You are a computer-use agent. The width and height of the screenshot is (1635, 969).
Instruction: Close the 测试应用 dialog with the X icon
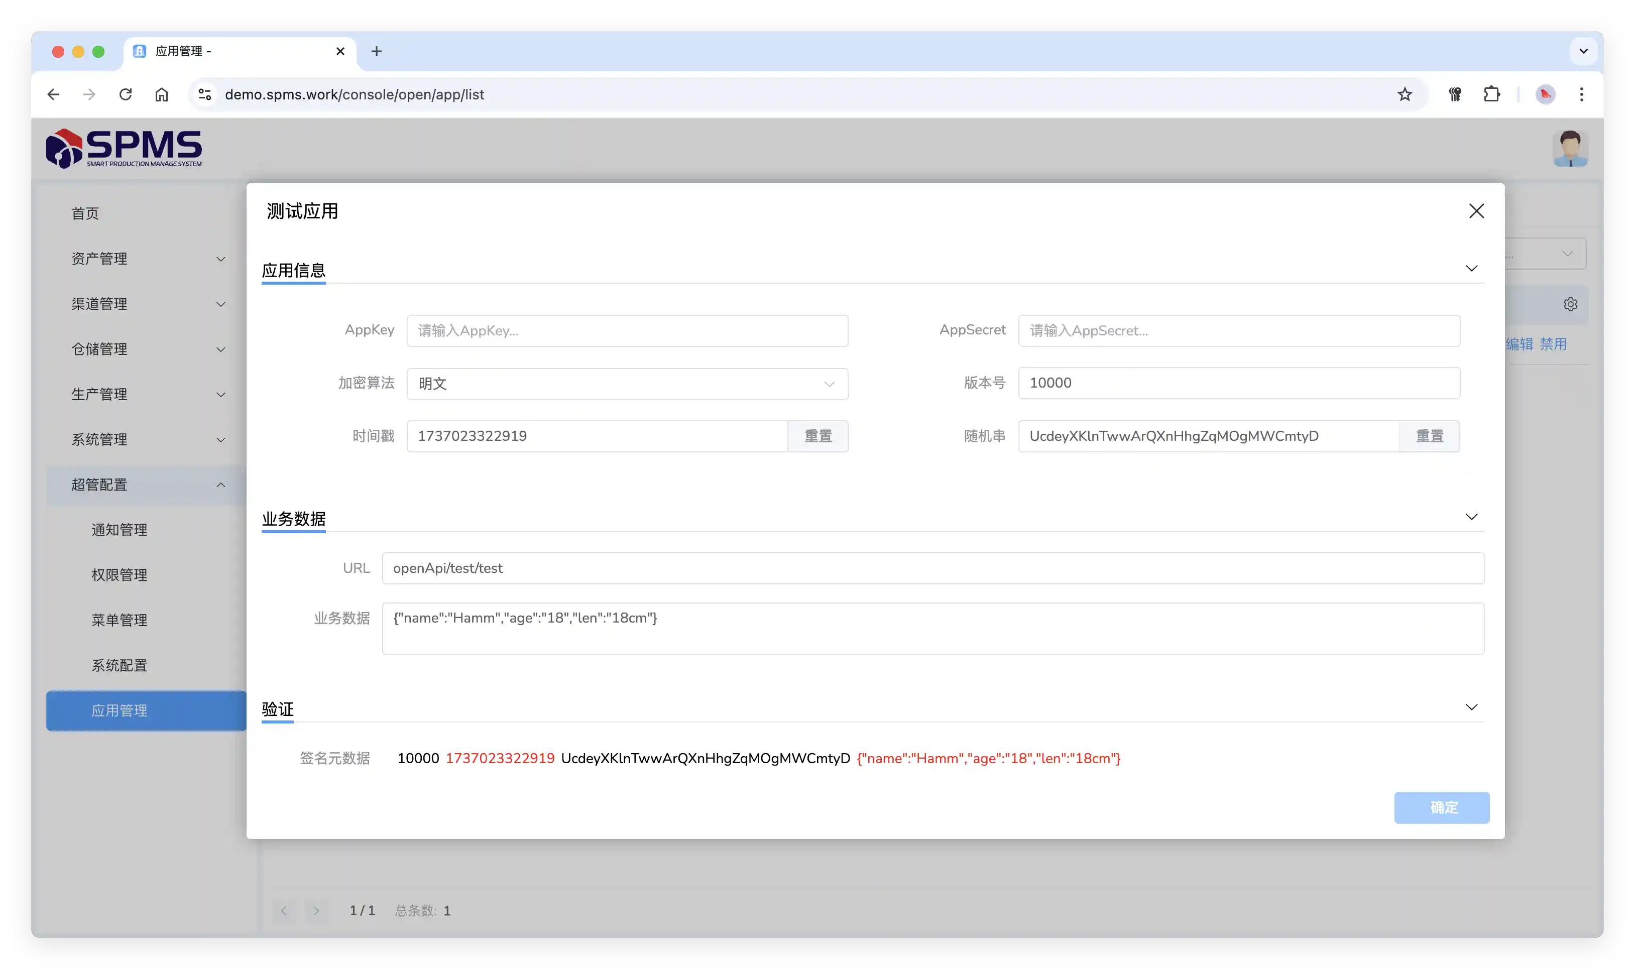(x=1476, y=211)
